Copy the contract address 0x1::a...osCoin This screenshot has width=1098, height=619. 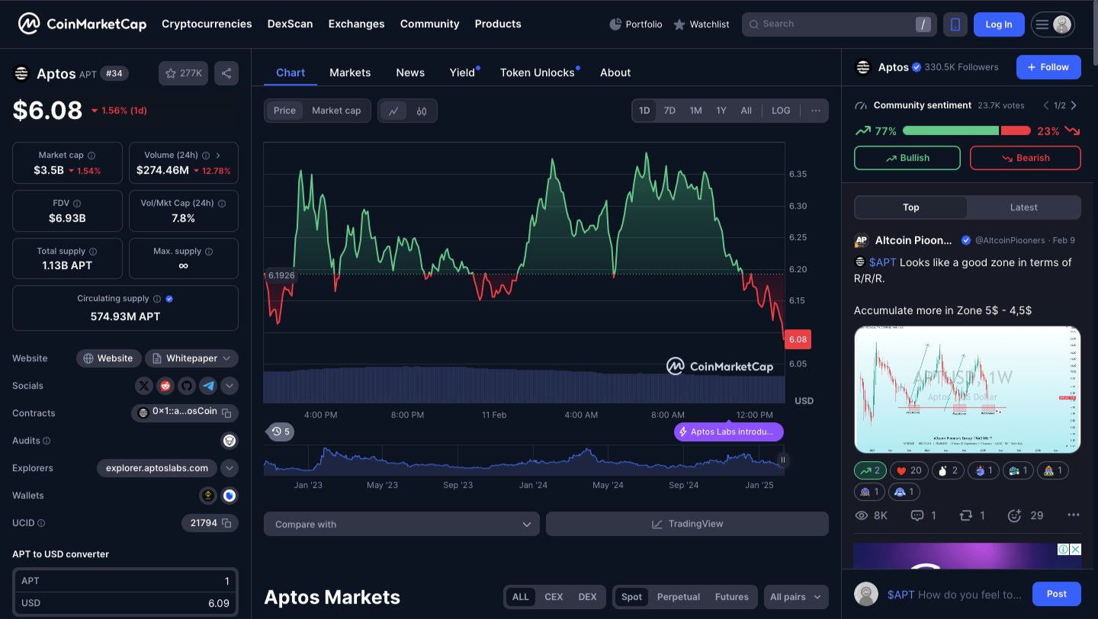226,412
